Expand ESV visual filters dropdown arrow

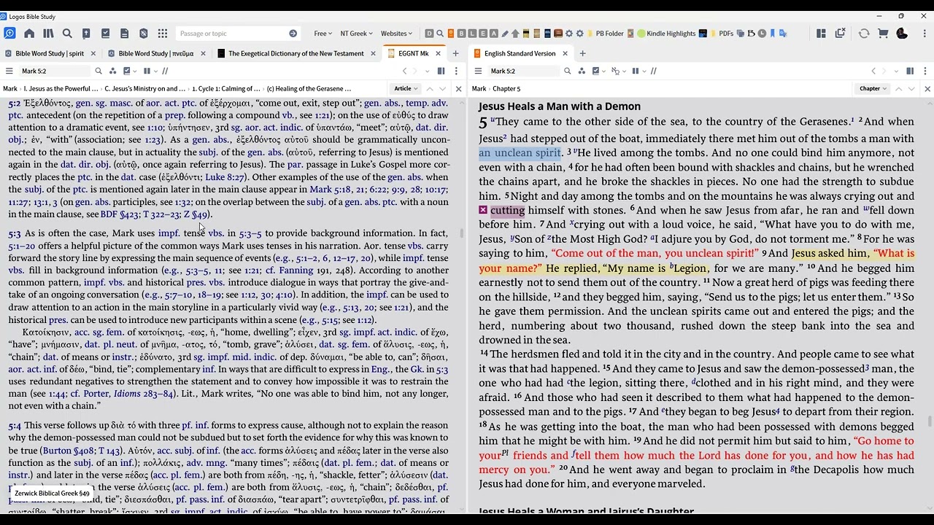[x=604, y=71]
